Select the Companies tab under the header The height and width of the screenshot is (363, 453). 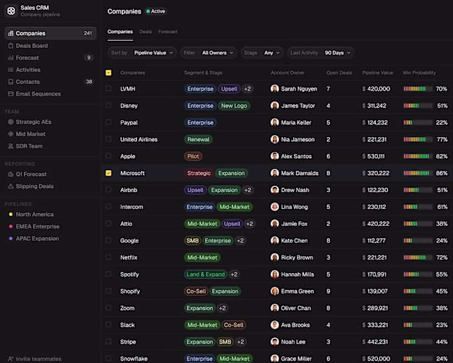[120, 32]
